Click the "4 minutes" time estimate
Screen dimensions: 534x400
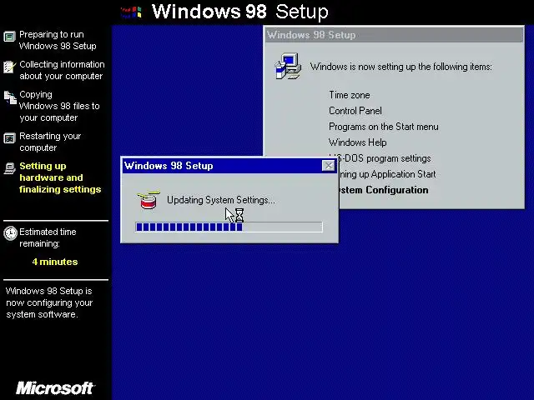pos(55,262)
